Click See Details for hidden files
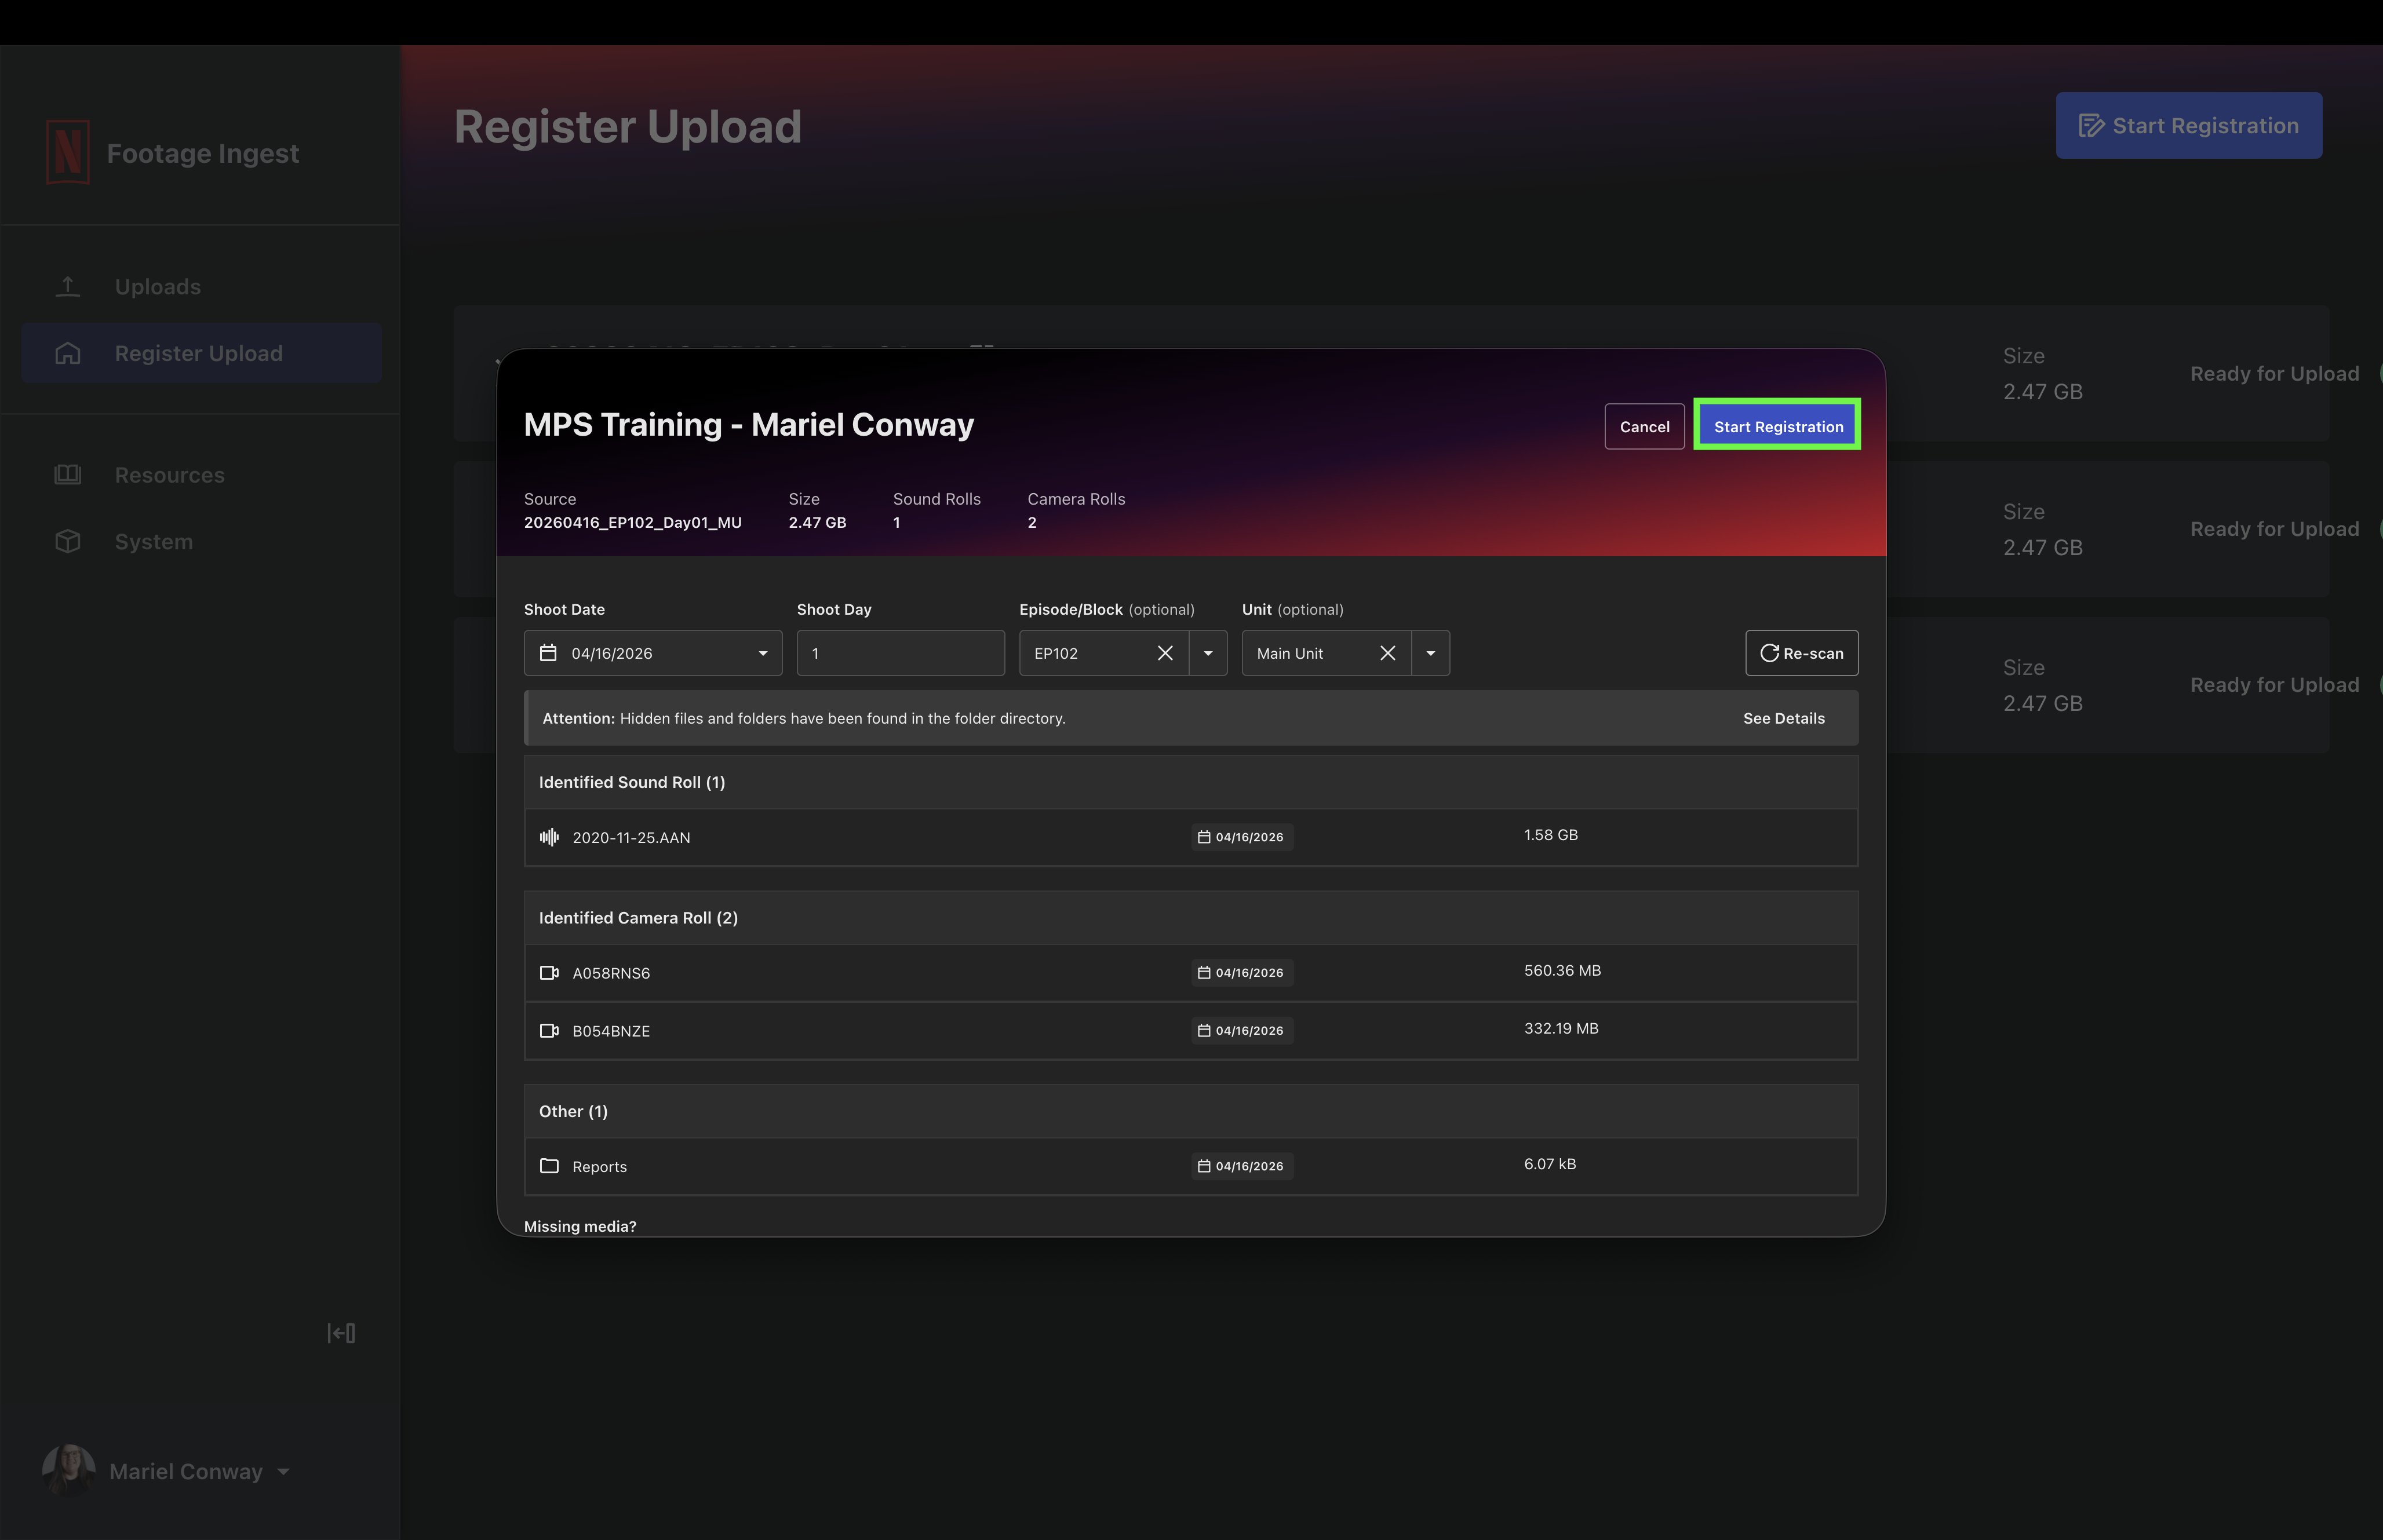Screen dimensions: 2383x1540 (x=1783, y=718)
